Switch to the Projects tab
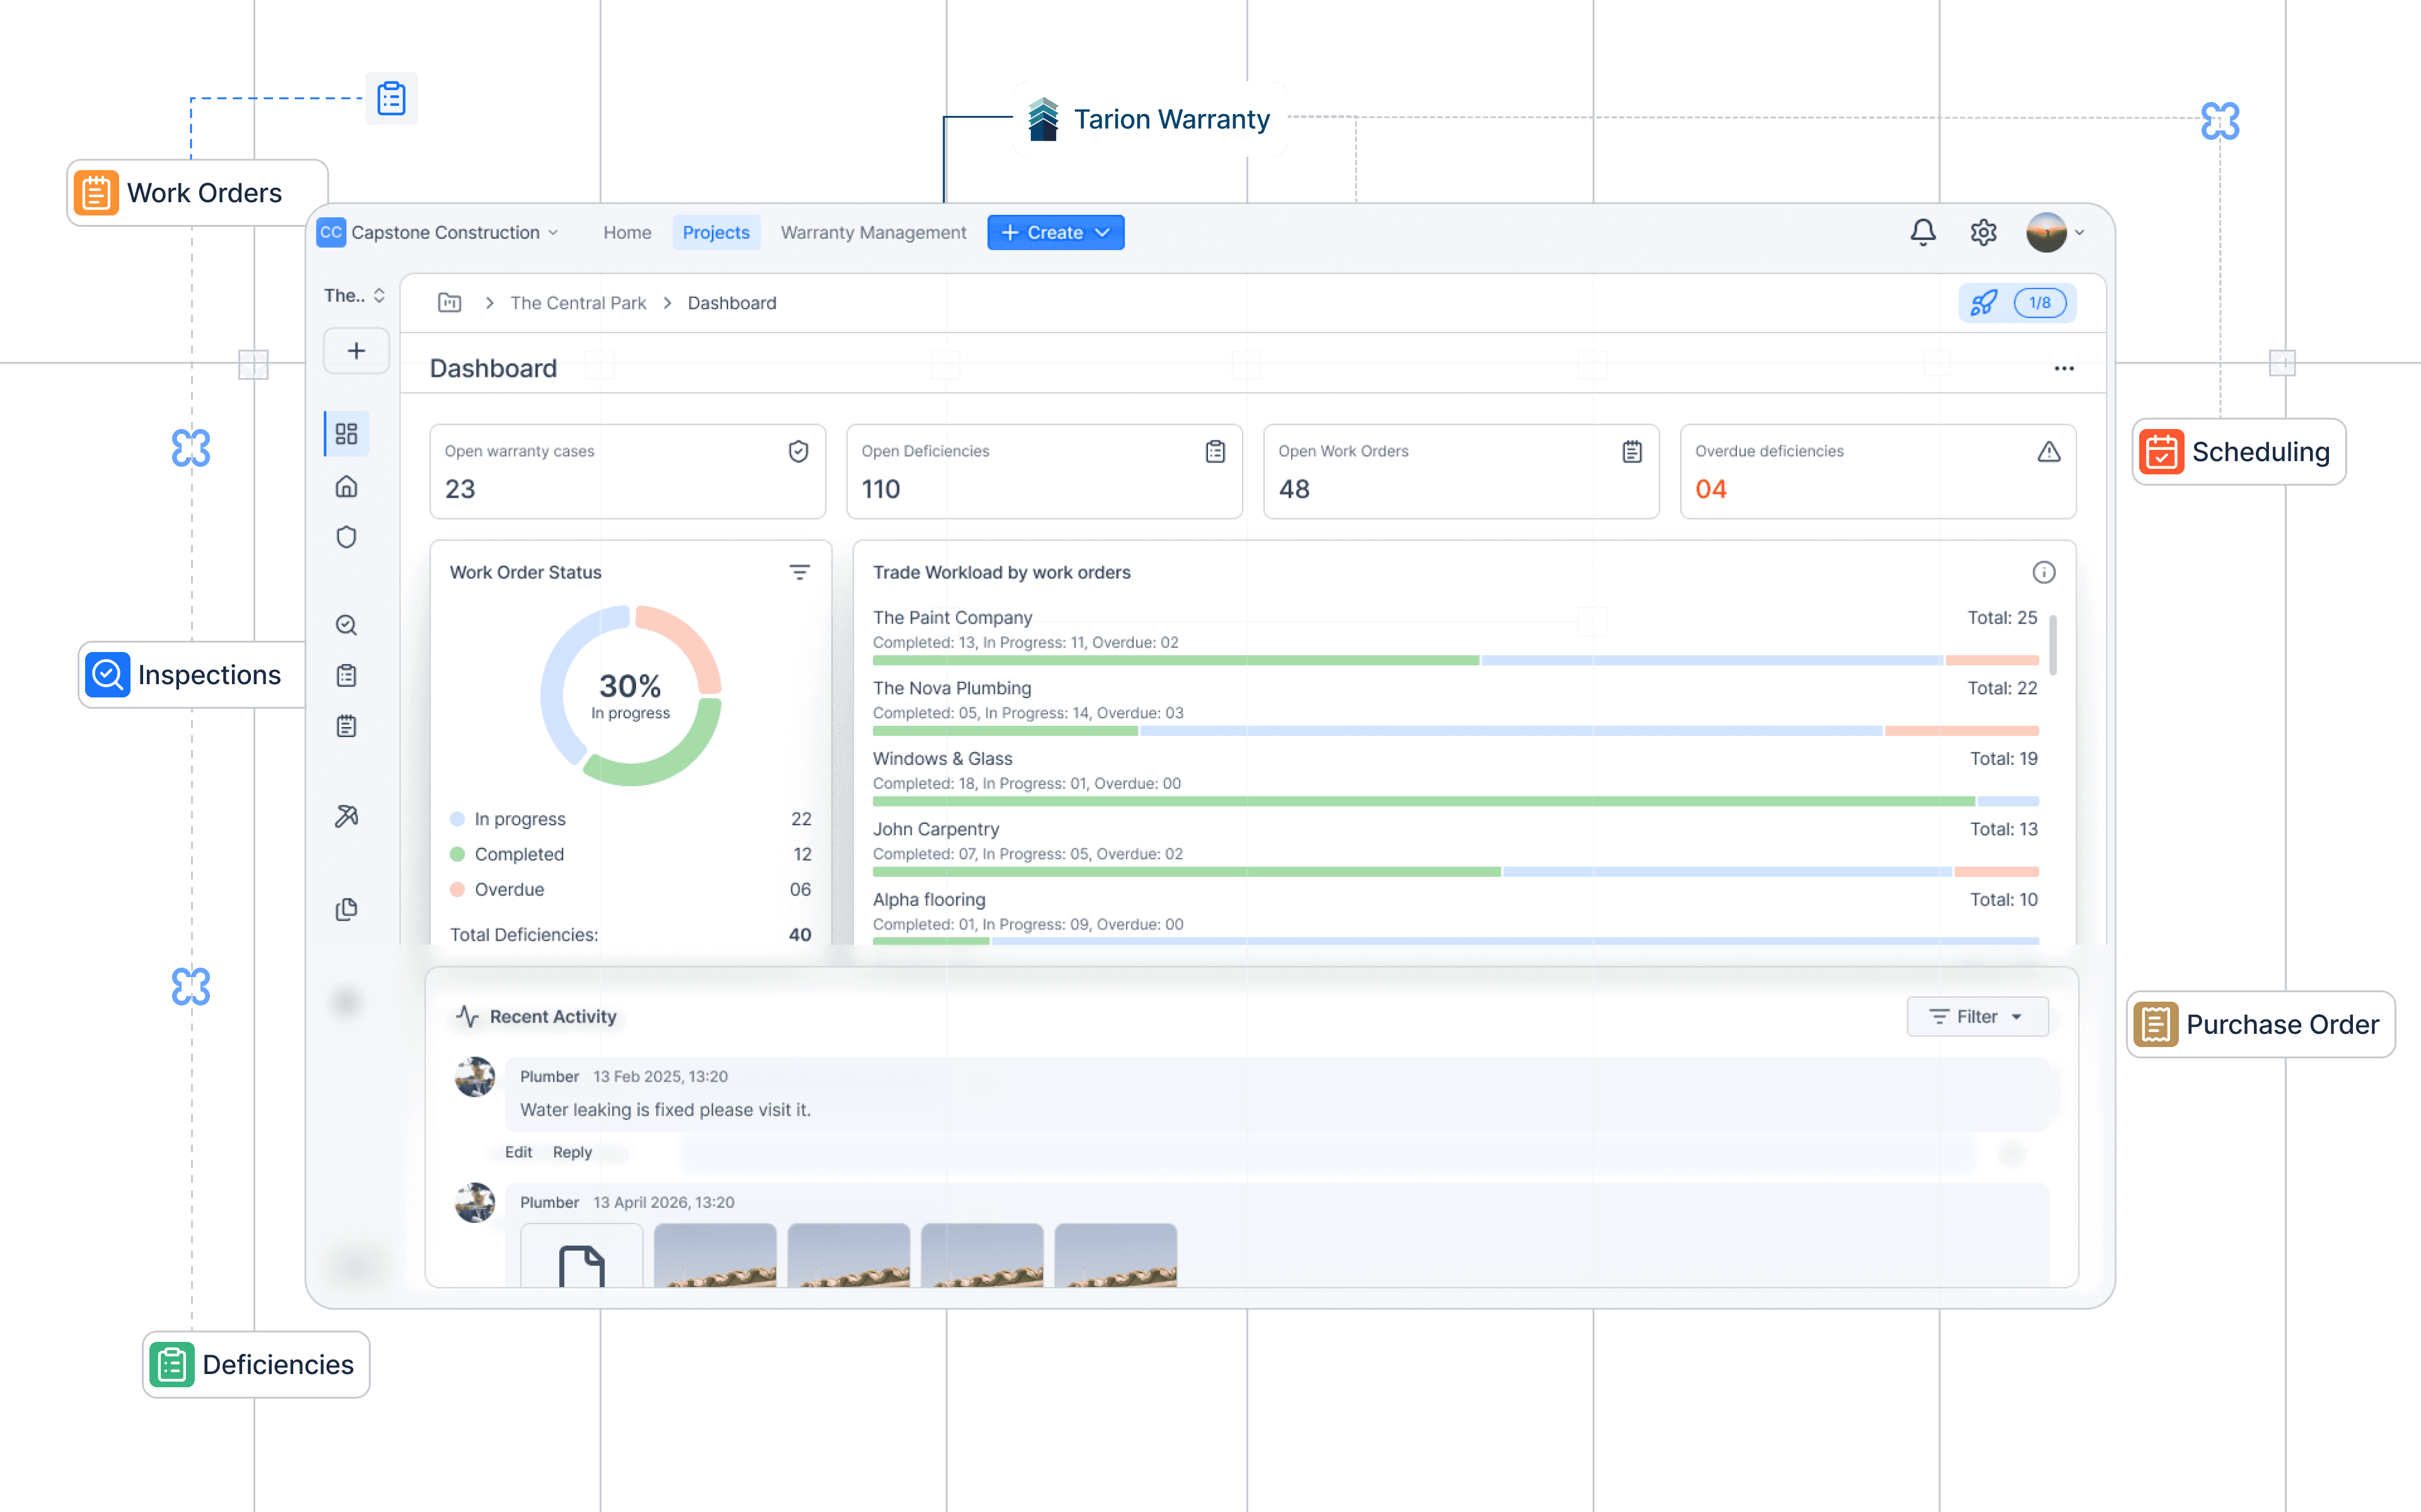This screenshot has width=2421, height=1512. [716, 232]
